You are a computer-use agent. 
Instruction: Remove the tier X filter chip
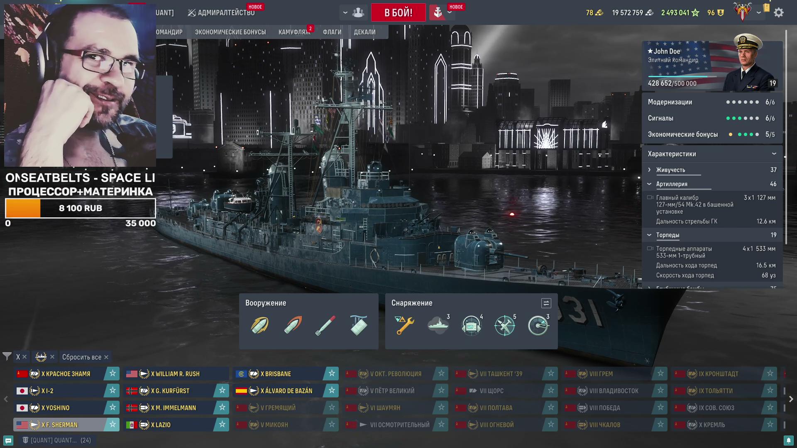(x=24, y=357)
